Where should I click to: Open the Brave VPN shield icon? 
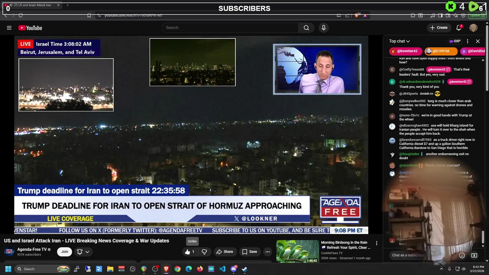[x=463, y=15]
